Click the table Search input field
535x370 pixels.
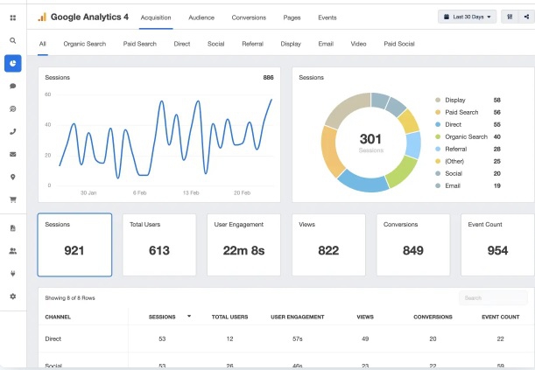493,297
